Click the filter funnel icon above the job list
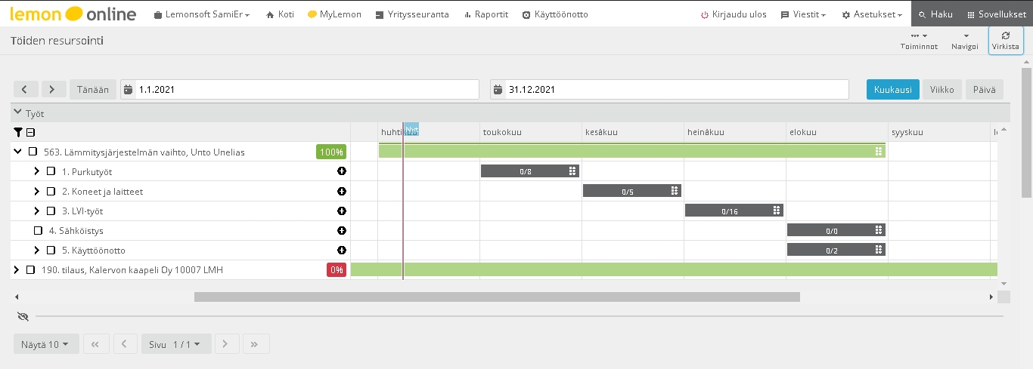 click(18, 132)
